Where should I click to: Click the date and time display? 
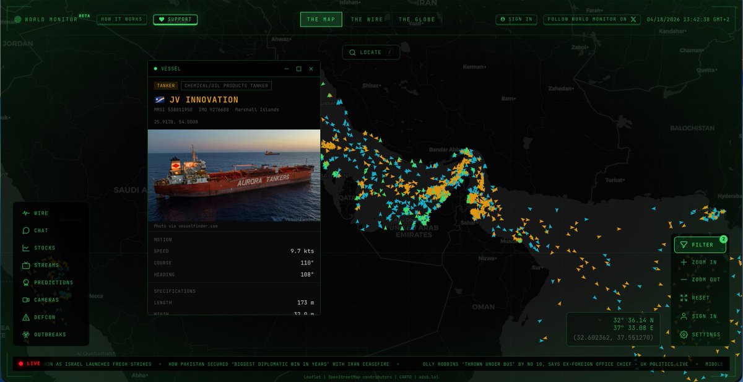coord(687,19)
